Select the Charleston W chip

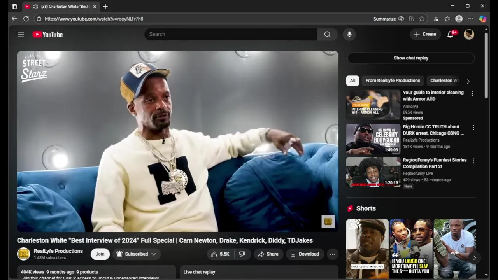[x=444, y=80]
